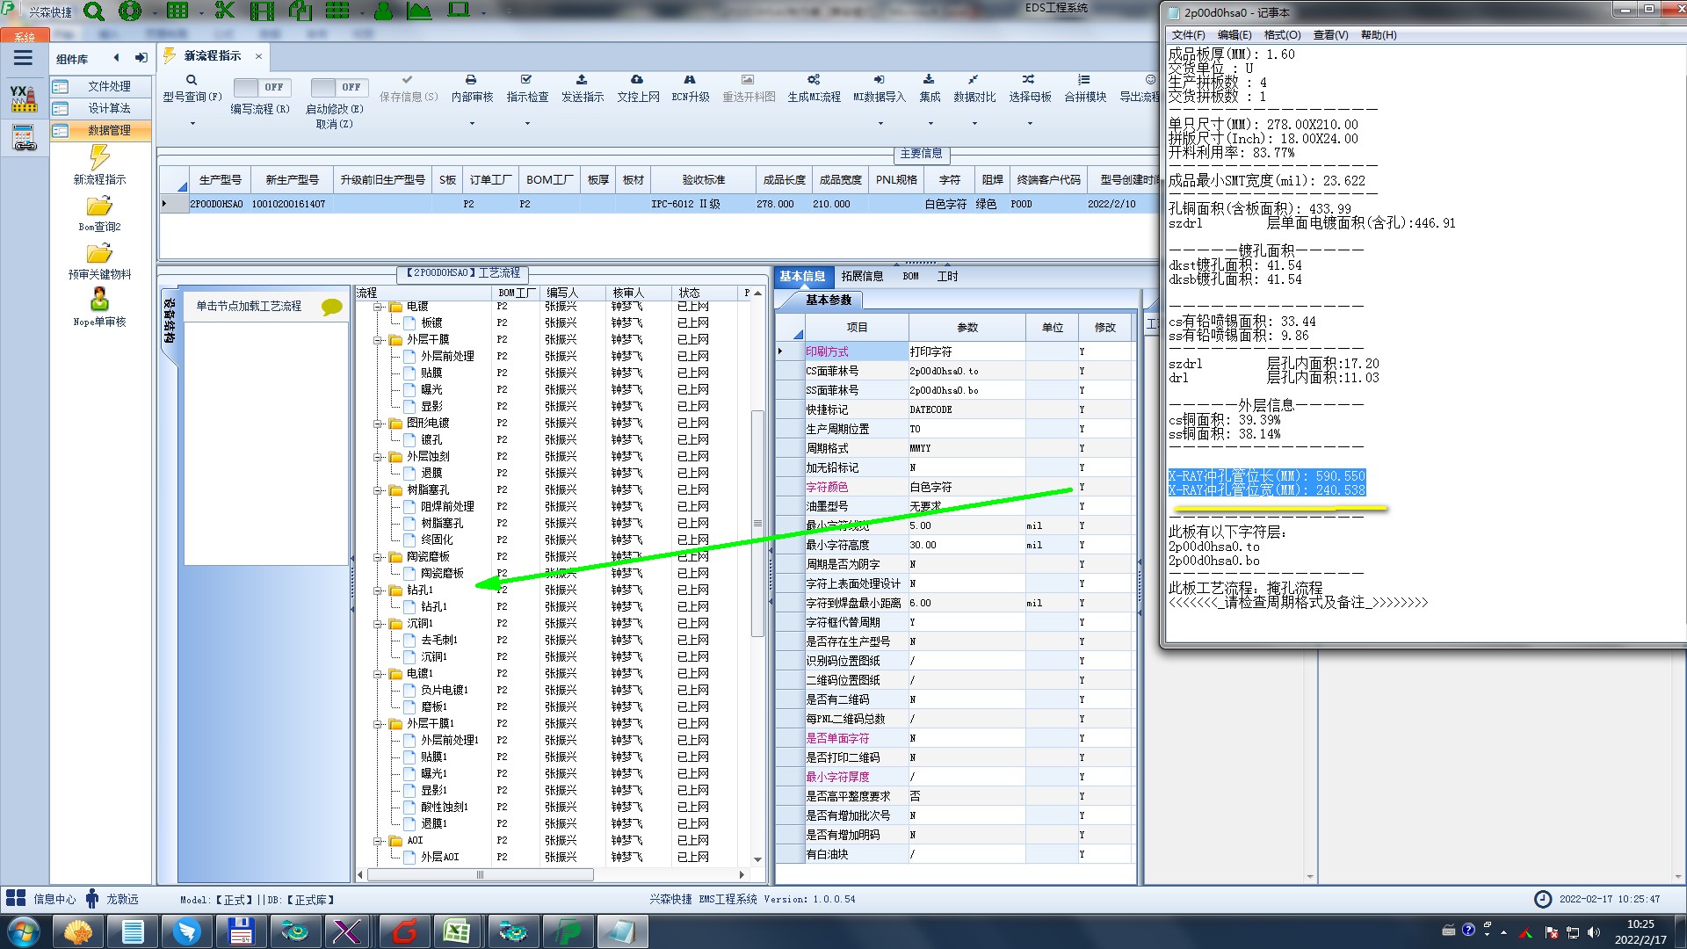The width and height of the screenshot is (1687, 949).
Task: Click 数据对比 toolbar button
Action: pos(974,88)
